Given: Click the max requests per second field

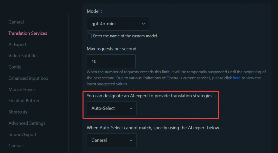Looking at the screenshot, I should [x=111, y=61].
